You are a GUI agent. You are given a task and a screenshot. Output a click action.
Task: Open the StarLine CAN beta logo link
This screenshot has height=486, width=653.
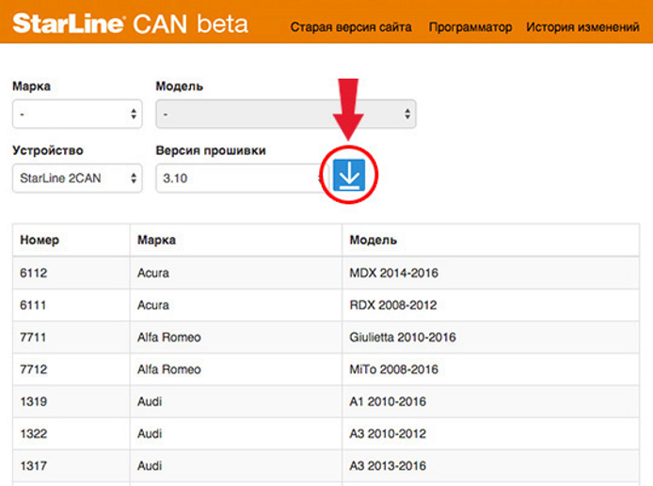pyautogui.click(x=131, y=24)
